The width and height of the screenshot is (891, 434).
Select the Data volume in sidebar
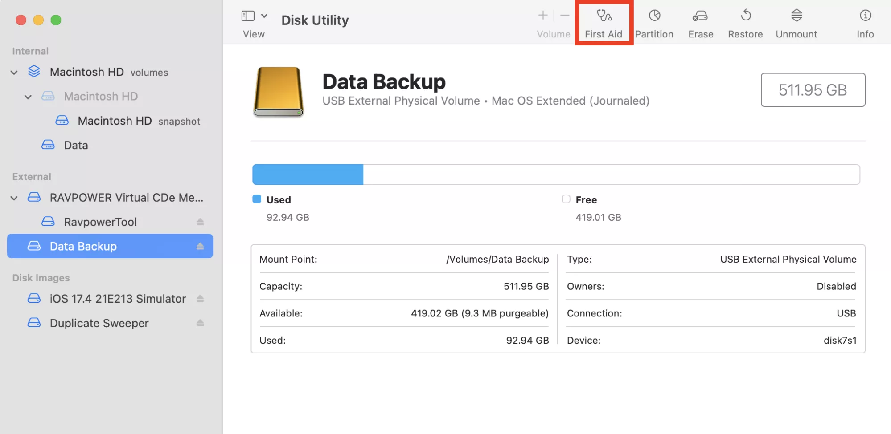tap(75, 145)
